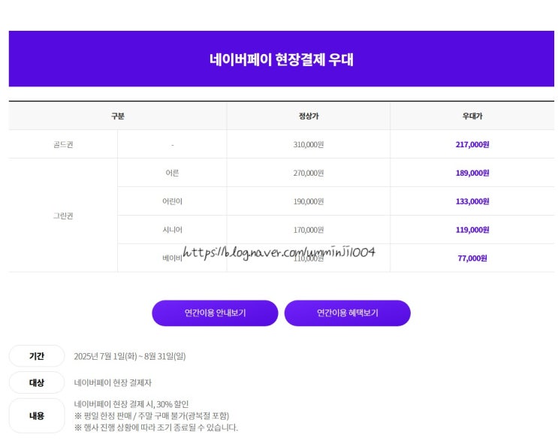Click the 네이버페이 현장결제 우대 banner
Viewport: 558px width, 447px height.
pos(282,59)
